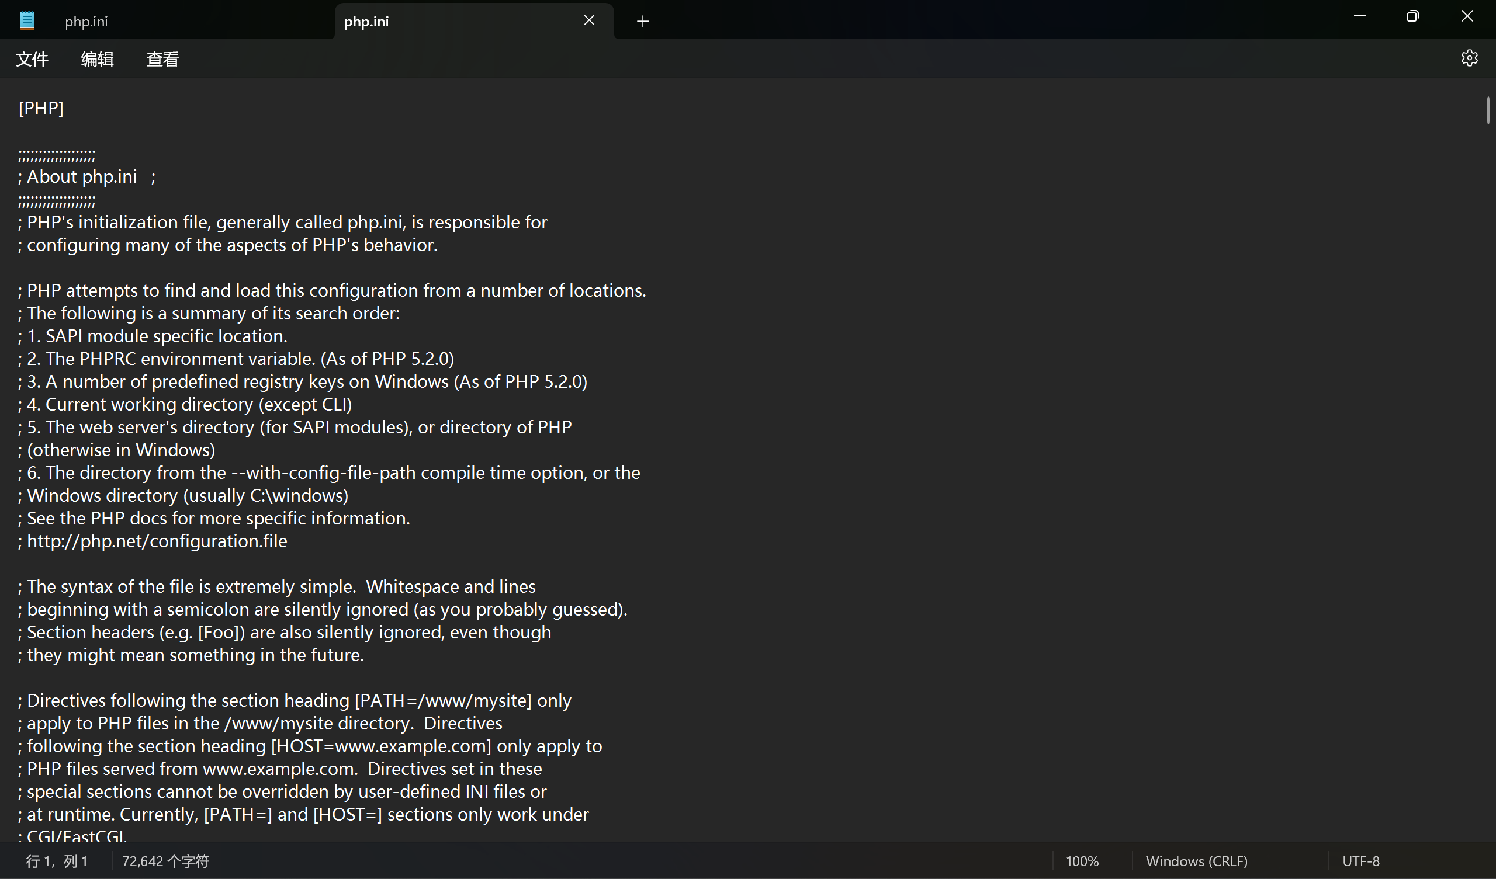Click line '; 4. Current working directory (except CLI)'
This screenshot has width=1496, height=879.
pyautogui.click(x=185, y=405)
